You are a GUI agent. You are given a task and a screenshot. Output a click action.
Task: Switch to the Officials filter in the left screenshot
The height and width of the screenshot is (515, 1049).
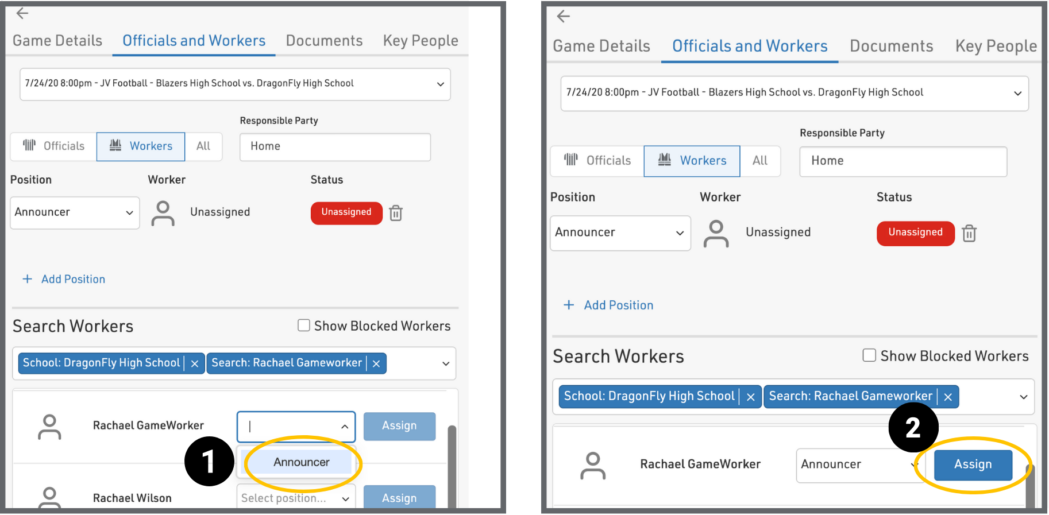54,146
